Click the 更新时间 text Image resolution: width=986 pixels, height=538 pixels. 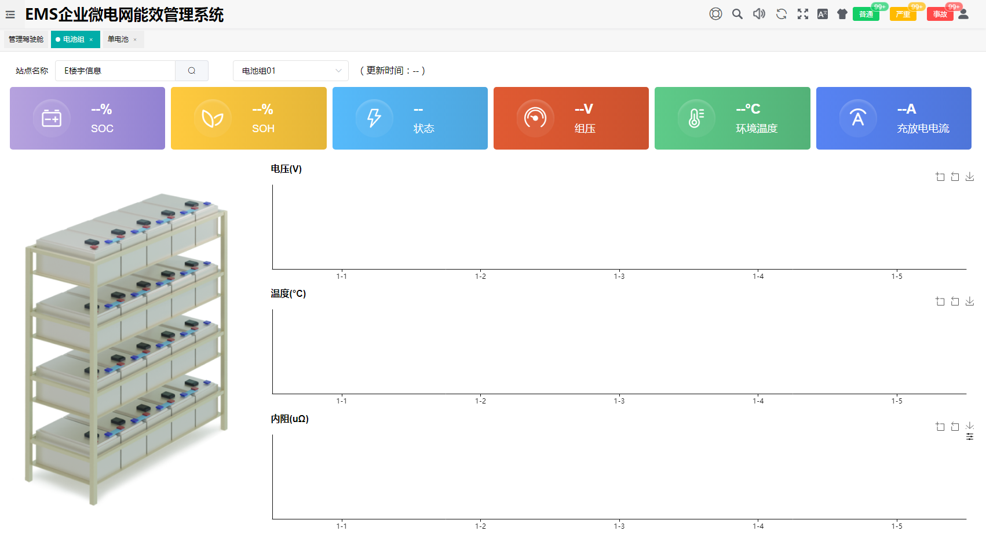point(393,71)
